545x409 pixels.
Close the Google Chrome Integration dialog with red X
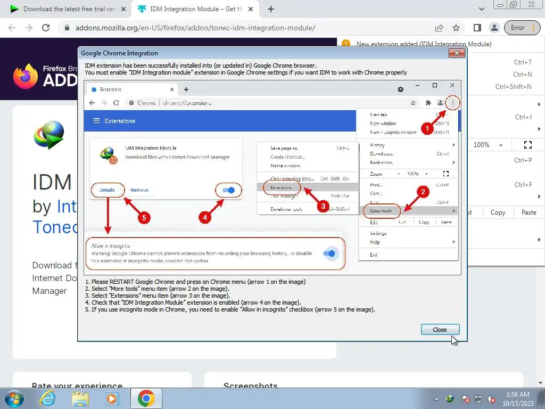[457, 53]
